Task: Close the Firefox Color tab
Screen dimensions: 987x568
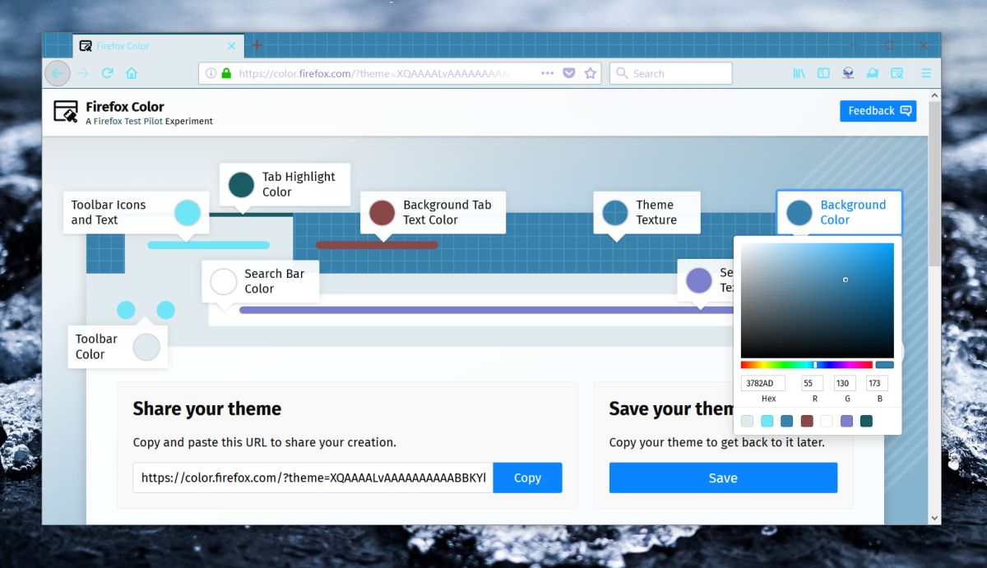Action: [232, 46]
